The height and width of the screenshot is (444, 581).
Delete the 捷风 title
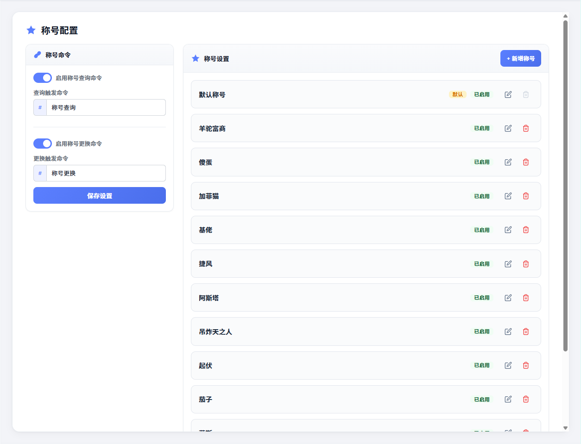tap(526, 264)
